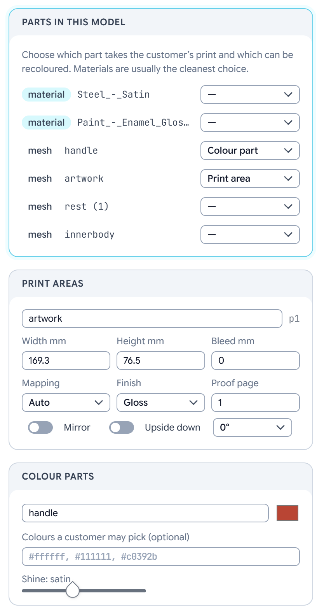Click the artwork print area name field
This screenshot has width=324, height=613.
(152, 319)
